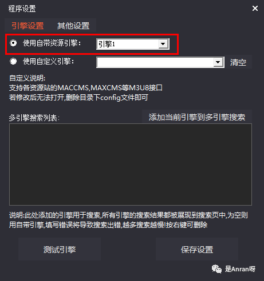
Task: Click inside the 多引擎搜索列表 list box
Action: [x=131, y=164]
